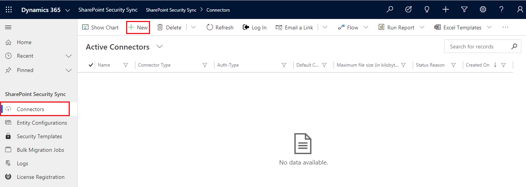
Task: Open Auth-Type column filter icon
Action: 284,65
